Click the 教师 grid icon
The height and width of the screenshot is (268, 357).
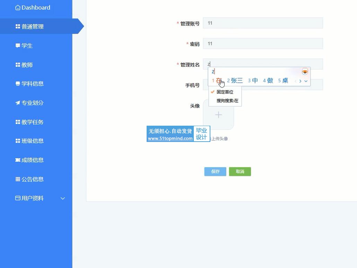18,65
